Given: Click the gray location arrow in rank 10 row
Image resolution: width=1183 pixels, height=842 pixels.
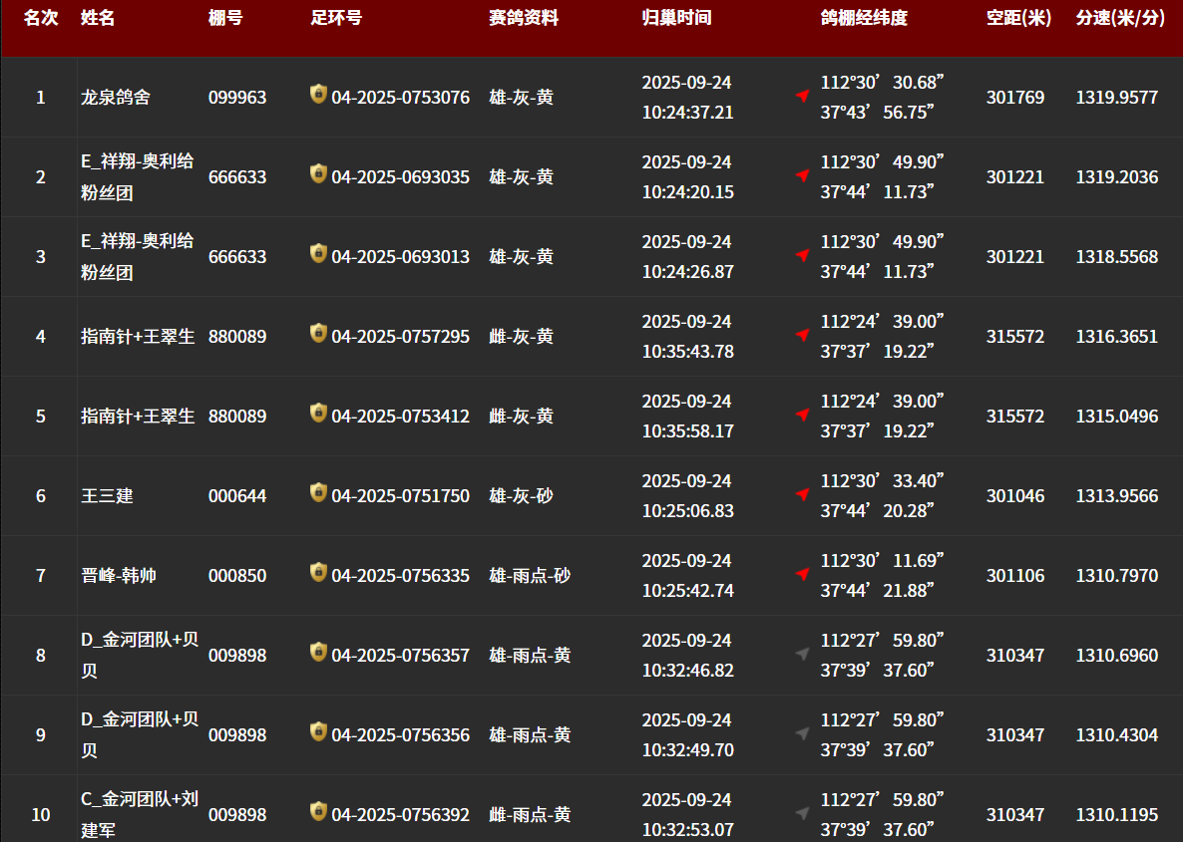Looking at the screenshot, I should tap(802, 813).
